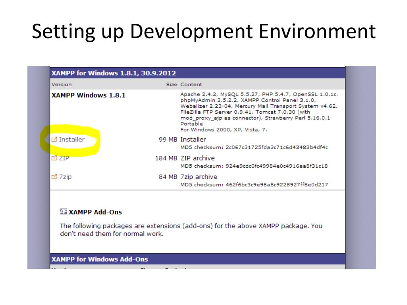This screenshot has width=407, height=305.
Task: Click the 'Apache 2.4.2, MySQL 5.5.27' content line
Action: pyautogui.click(x=259, y=94)
